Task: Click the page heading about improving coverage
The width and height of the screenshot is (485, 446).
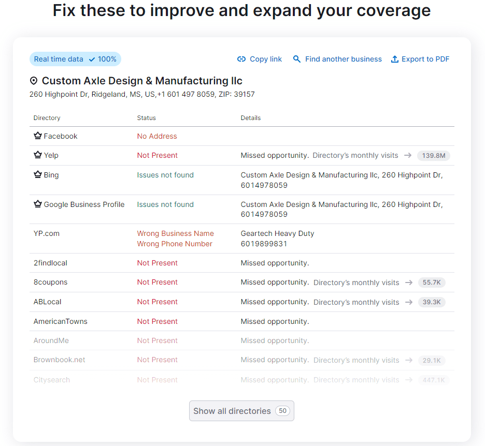Action: coord(241,10)
